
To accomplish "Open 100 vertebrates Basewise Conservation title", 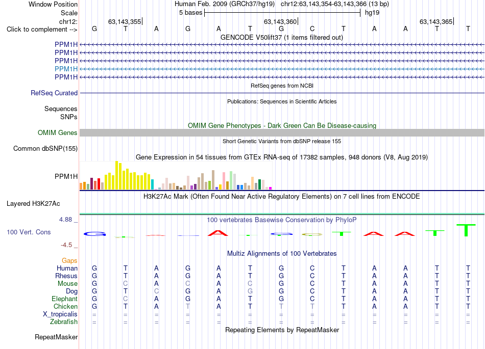I will pyautogui.click(x=282, y=220).
